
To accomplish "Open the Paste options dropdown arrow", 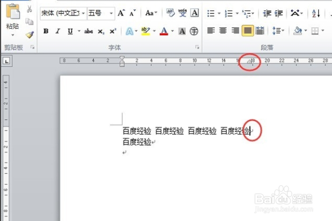I will (13, 35).
